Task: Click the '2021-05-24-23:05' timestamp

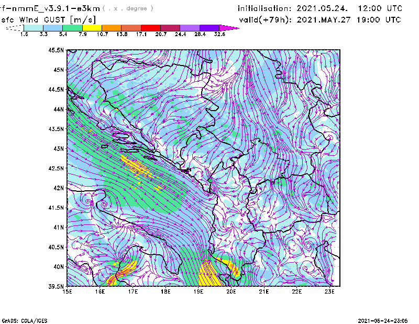Action: point(383,321)
